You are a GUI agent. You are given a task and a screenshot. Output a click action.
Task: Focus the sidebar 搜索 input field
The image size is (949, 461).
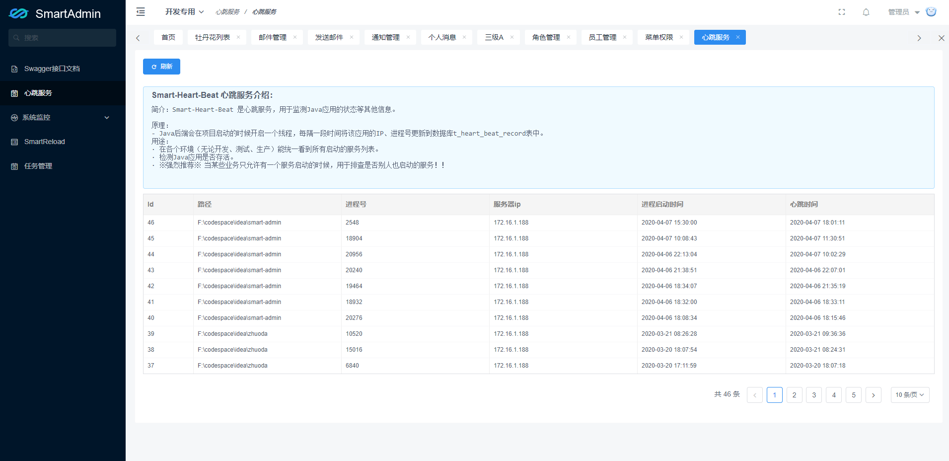coord(62,38)
